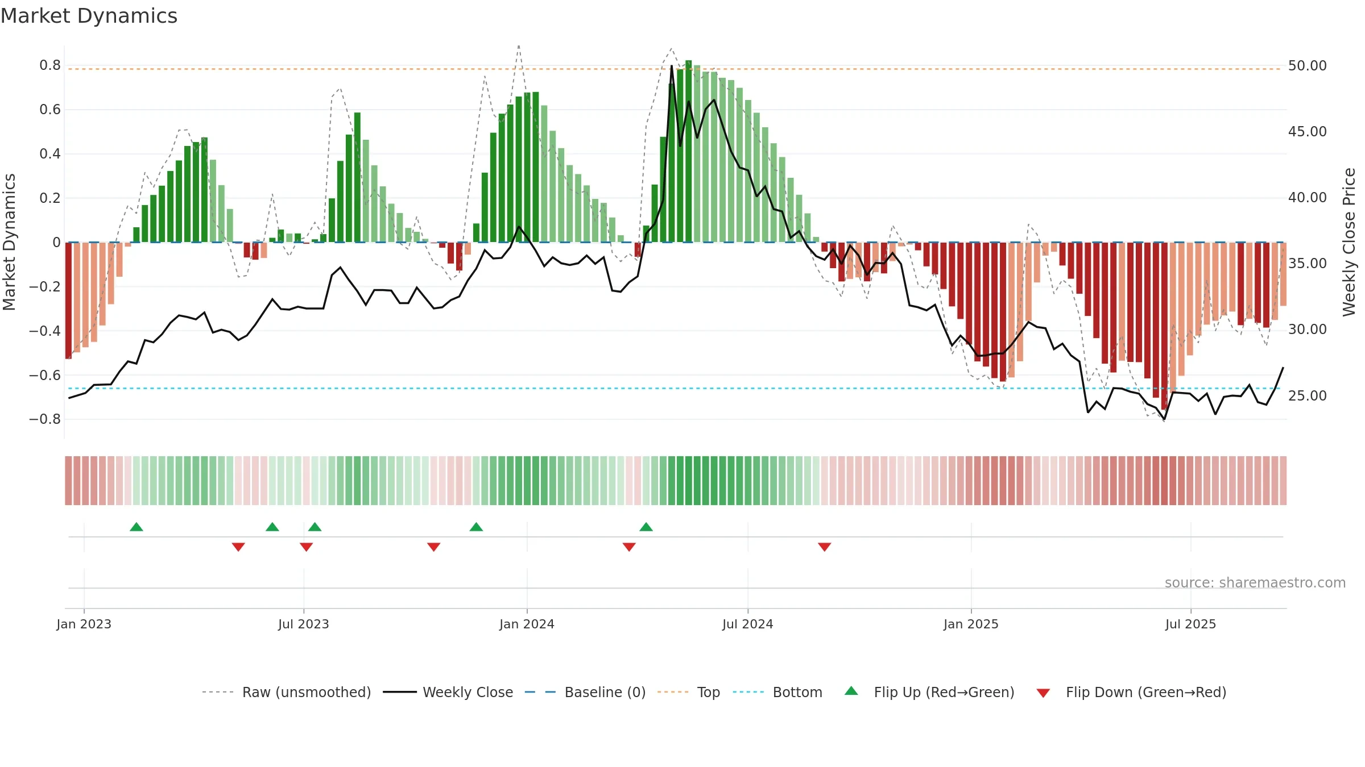Click the Market Dynamics vertical axis title
Image resolution: width=1365 pixels, height=767 pixels.
[x=9, y=242]
